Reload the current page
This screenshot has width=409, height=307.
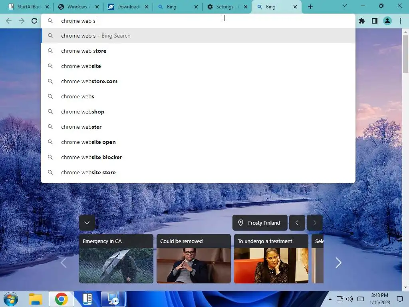(34, 21)
